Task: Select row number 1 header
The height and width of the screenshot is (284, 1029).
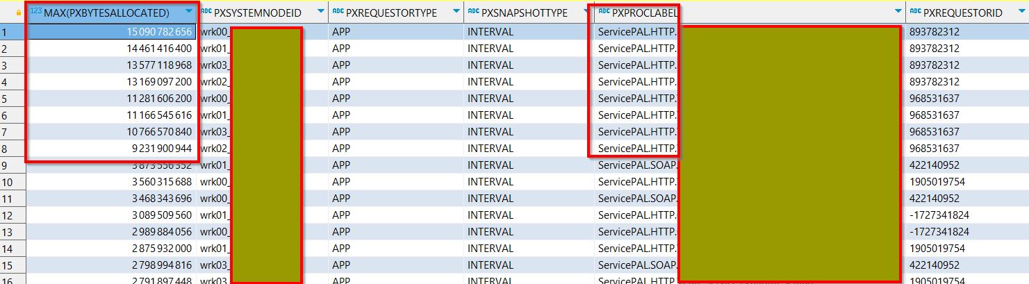Action: (5, 32)
